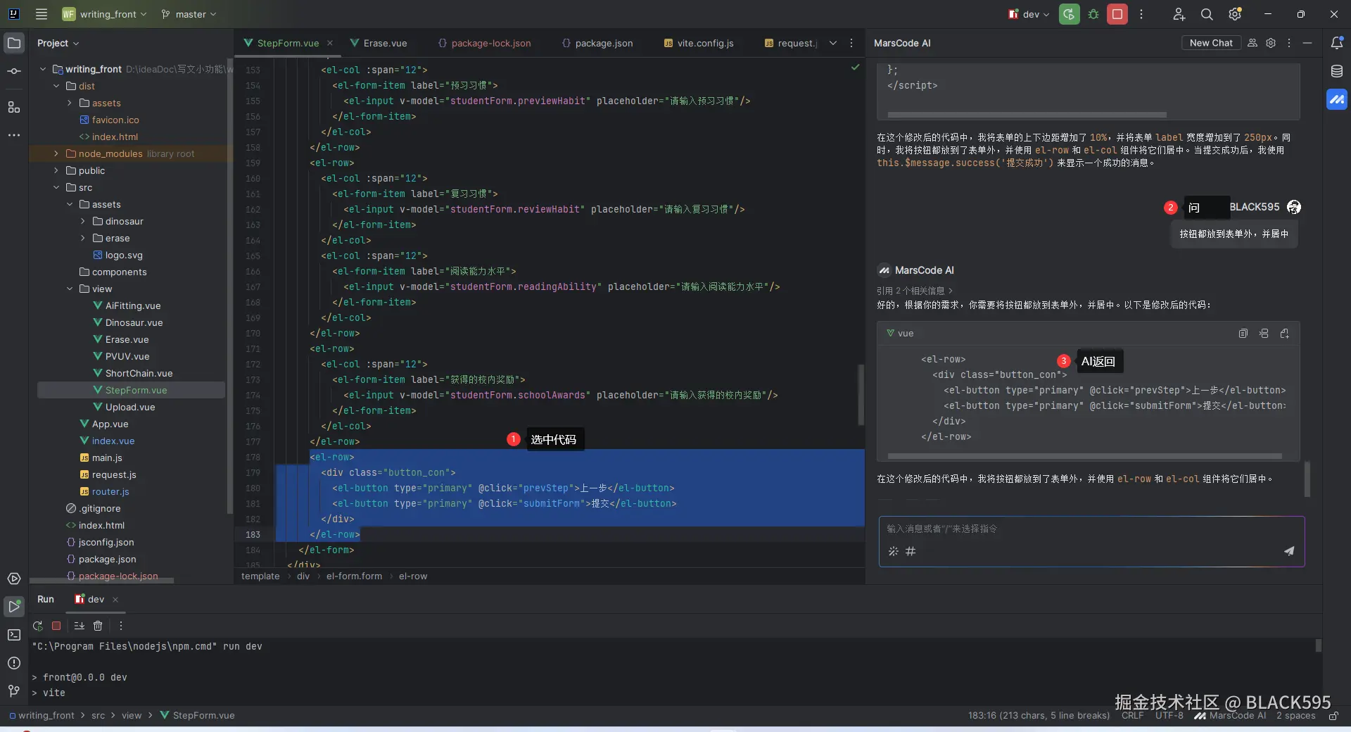Click 2 spaces indent setting
Image resolution: width=1351 pixels, height=732 pixels.
point(1295,716)
